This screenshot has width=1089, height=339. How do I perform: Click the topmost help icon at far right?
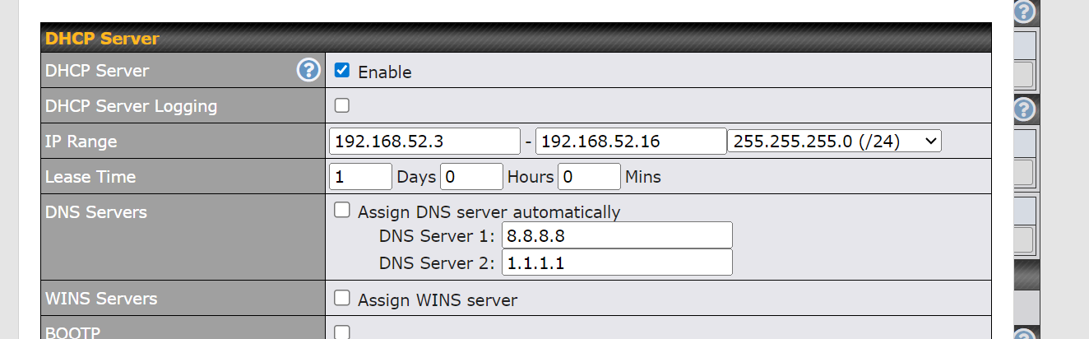pos(1023,12)
